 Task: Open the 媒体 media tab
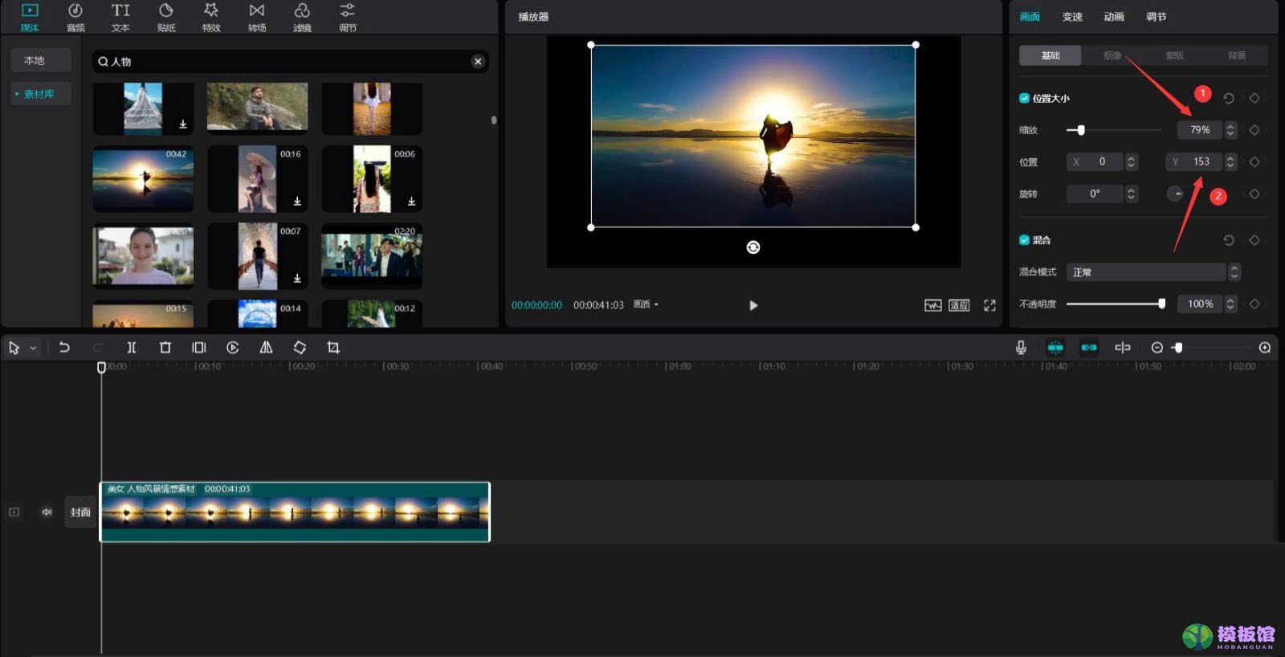(29, 17)
